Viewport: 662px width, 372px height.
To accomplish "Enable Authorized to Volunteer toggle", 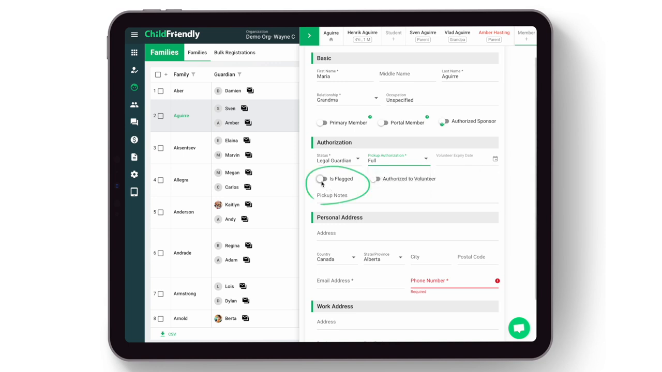I will [377, 179].
